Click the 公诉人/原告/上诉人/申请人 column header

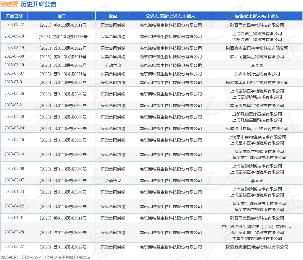coord(170,16)
